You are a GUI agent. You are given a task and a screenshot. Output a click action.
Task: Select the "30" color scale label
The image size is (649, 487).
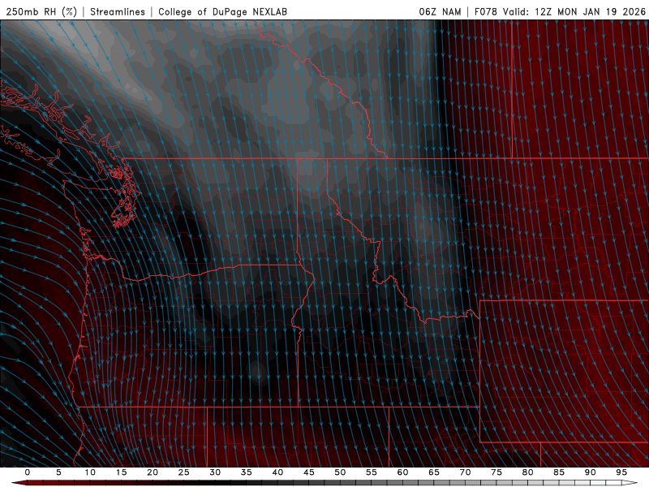[x=215, y=472]
